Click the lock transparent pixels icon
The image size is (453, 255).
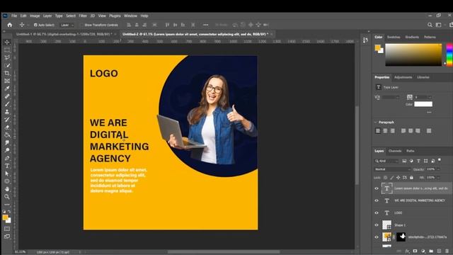[x=385, y=178]
